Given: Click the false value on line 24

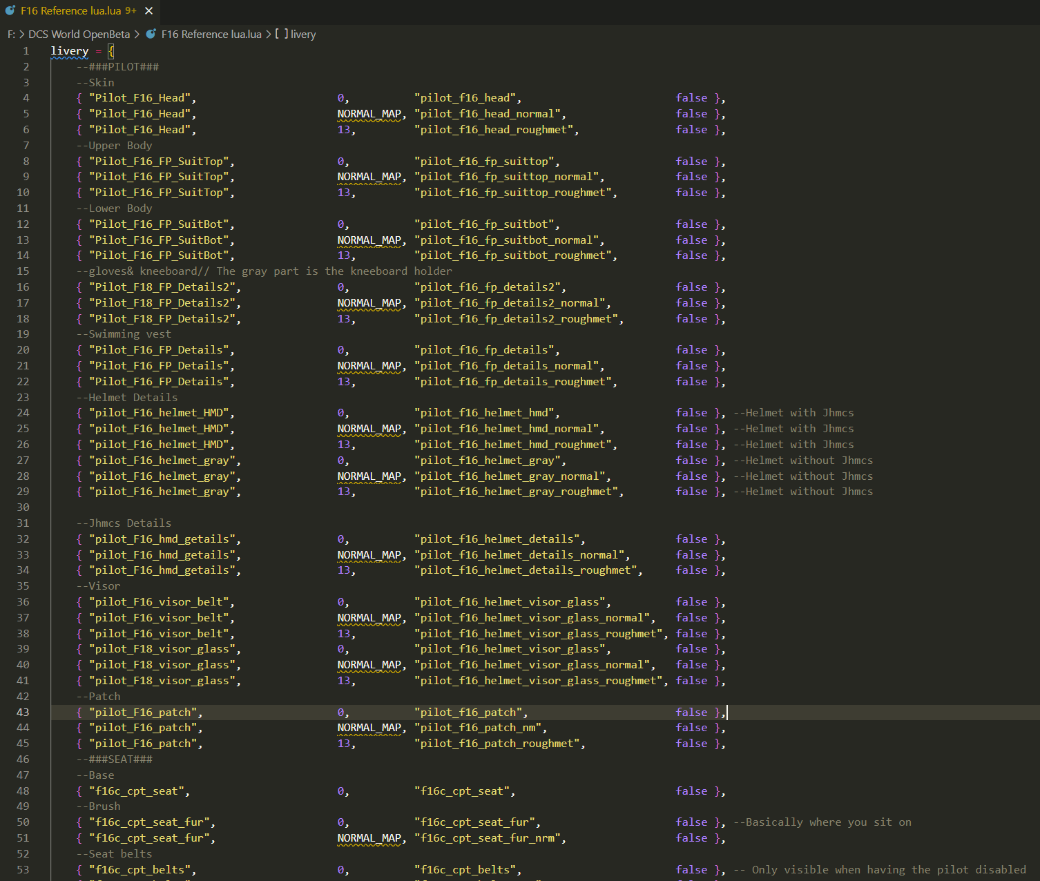Looking at the screenshot, I should tap(691, 413).
